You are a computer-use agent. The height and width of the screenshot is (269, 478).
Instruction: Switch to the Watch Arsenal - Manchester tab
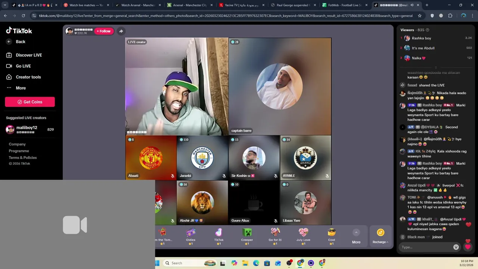coord(138,5)
